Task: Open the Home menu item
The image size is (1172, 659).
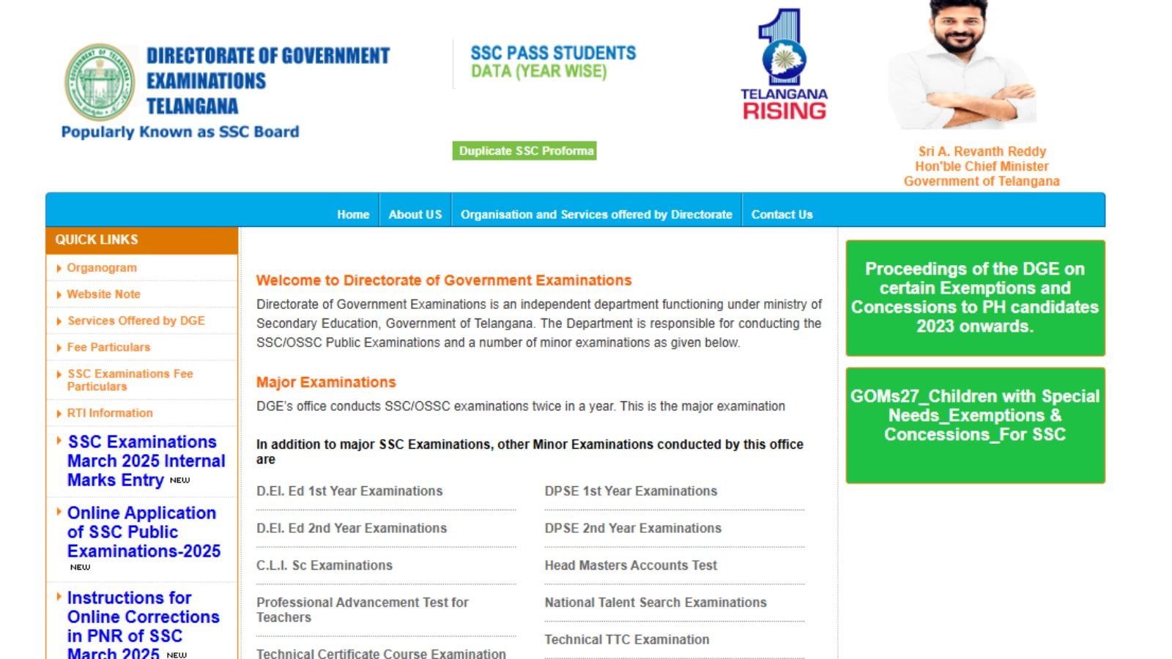Action: point(353,215)
